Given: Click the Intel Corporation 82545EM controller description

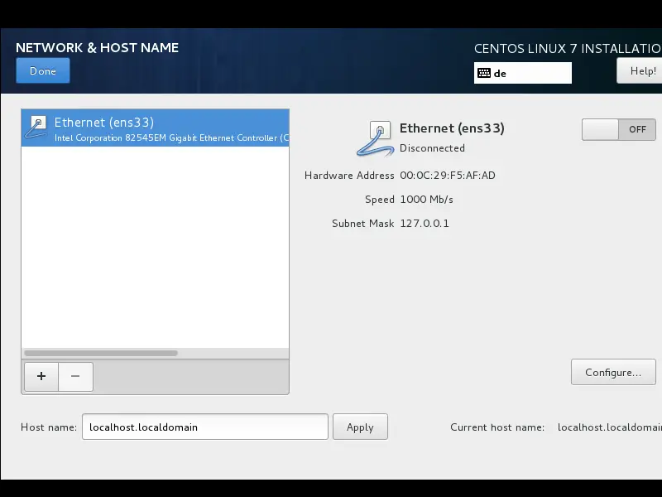Looking at the screenshot, I should pos(171,138).
